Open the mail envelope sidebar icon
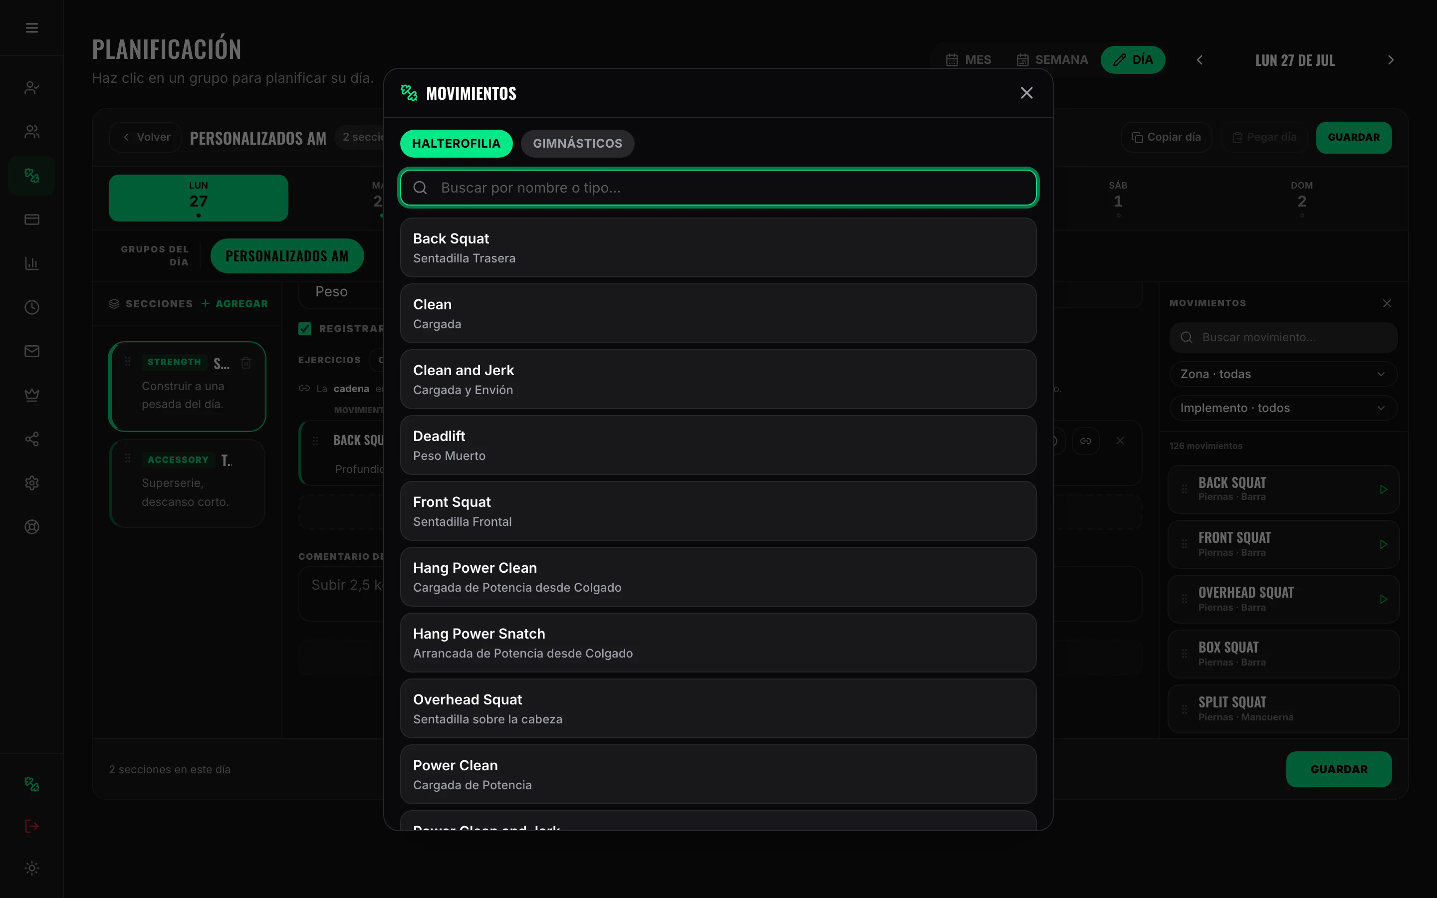Screen dimensions: 1437x898 pyautogui.click(x=32, y=351)
